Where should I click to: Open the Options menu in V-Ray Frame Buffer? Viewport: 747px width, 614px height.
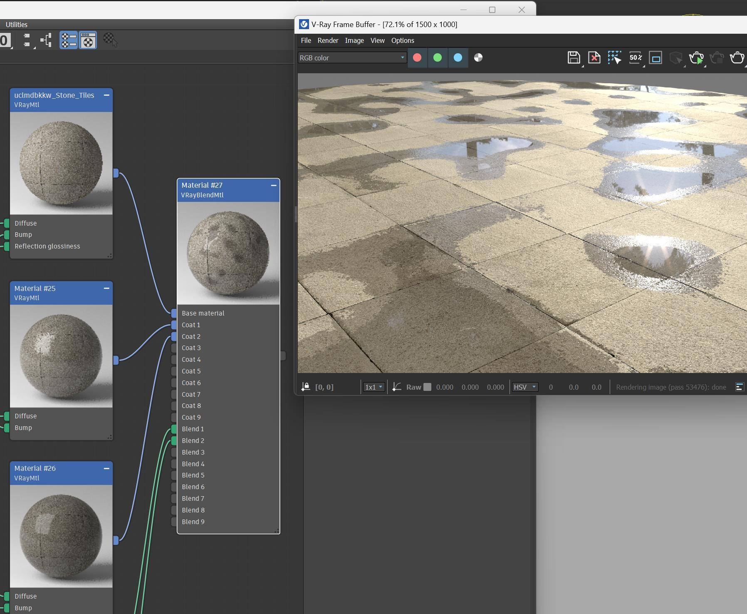[403, 40]
